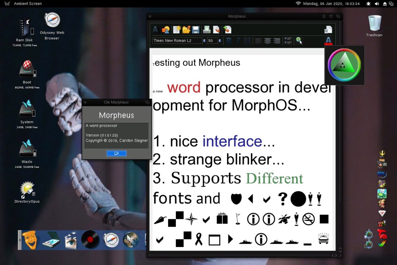The height and width of the screenshot is (265, 397).
Task: Click the Ambient Screen menu label
Action: click(28, 3)
